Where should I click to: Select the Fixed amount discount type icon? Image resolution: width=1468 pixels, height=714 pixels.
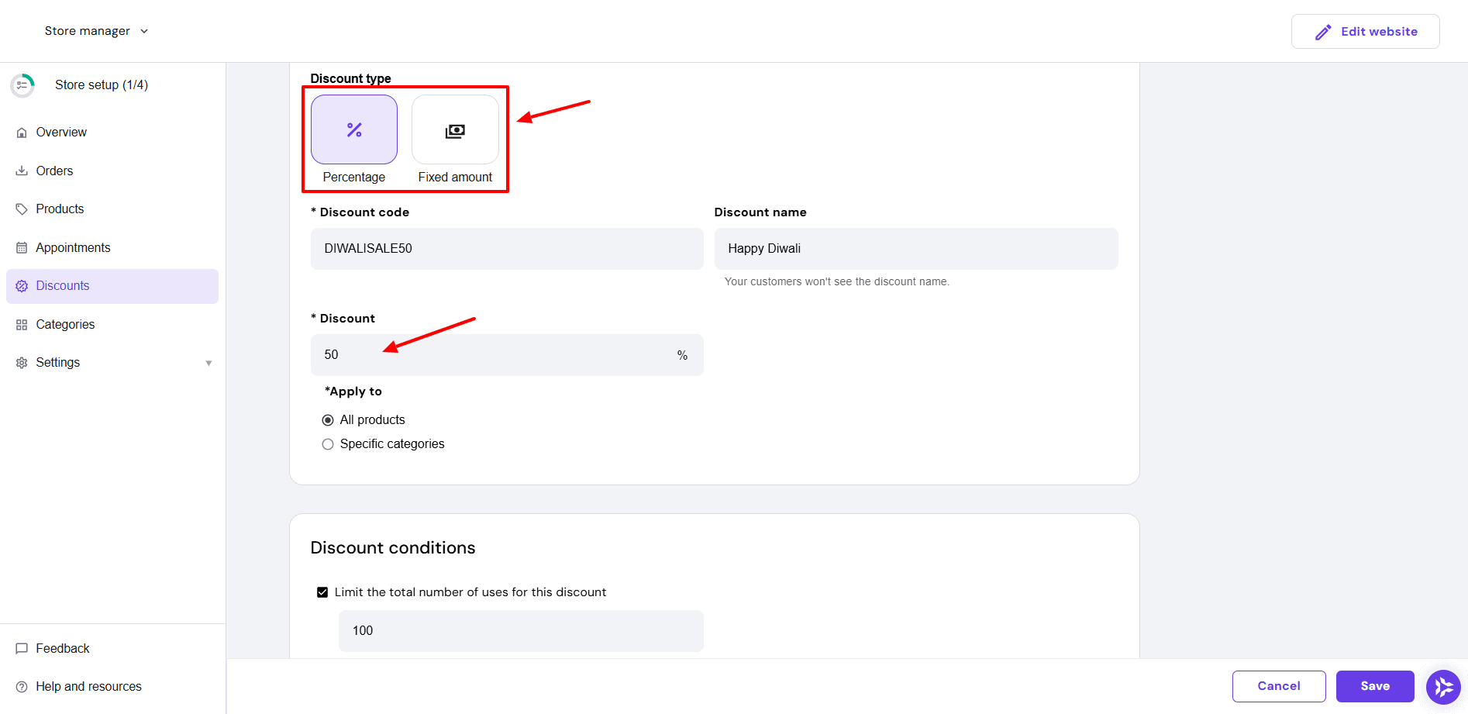(455, 129)
